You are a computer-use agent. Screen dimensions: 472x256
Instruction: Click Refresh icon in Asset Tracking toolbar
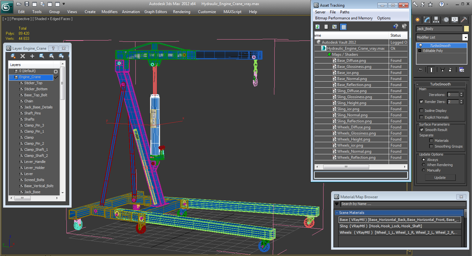click(x=317, y=27)
